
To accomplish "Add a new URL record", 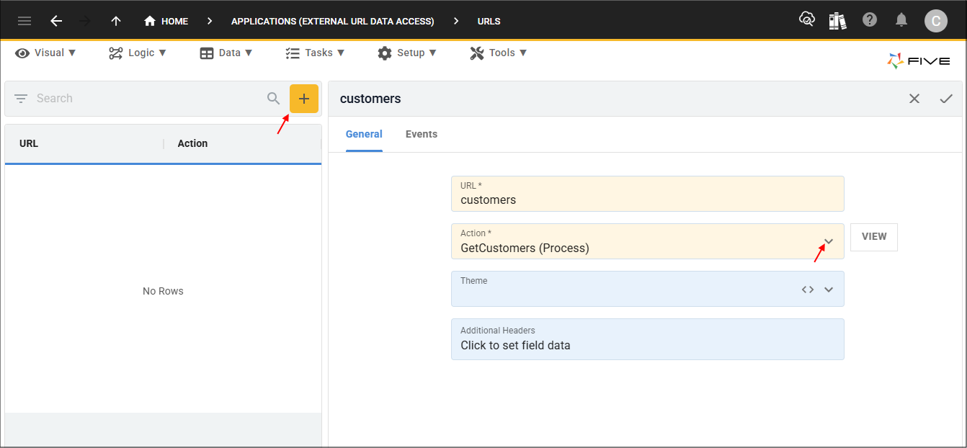I will coord(304,99).
